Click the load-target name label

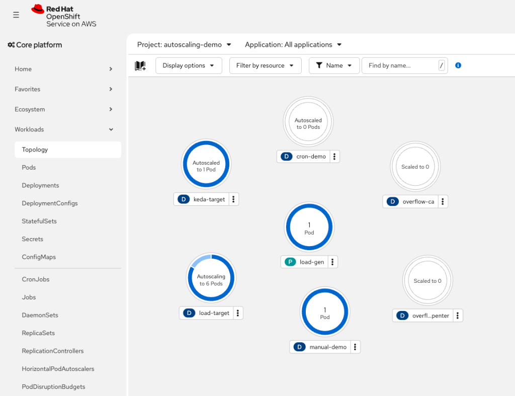(214, 313)
